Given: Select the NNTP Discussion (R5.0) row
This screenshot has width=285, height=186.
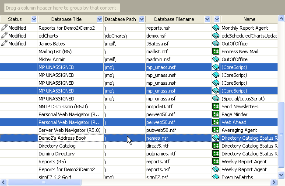Looking at the screenshot, I should click(70, 107).
